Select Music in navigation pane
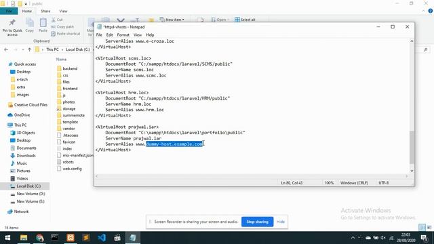The height and width of the screenshot is (244, 434). click(19, 163)
